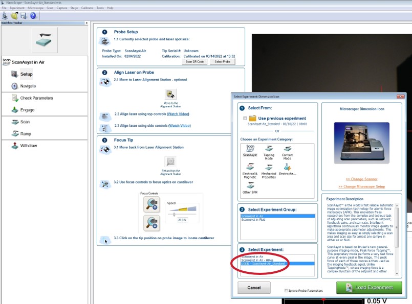The width and height of the screenshot is (412, 304).
Task: Open the Change Scanner link
Action: coord(362,179)
